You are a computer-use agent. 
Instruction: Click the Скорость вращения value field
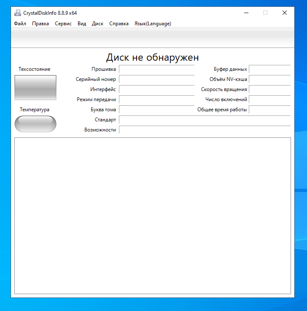(x=270, y=89)
